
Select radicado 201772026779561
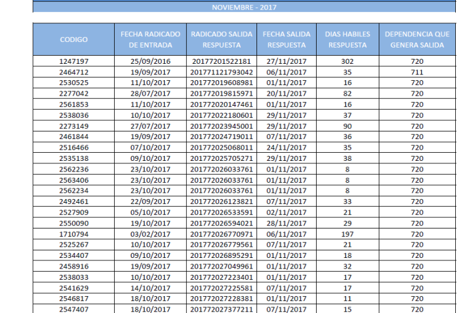pyautogui.click(x=221, y=245)
